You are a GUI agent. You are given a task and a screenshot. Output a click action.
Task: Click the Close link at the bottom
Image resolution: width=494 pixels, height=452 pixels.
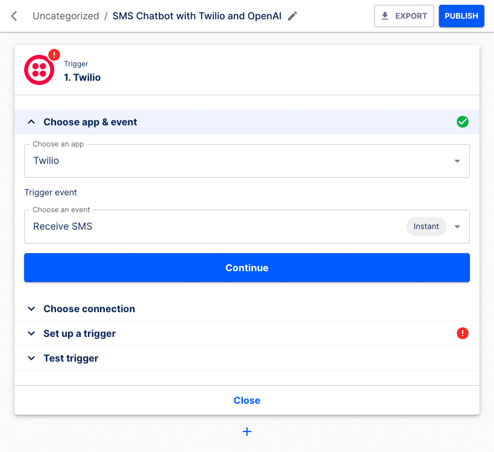(x=247, y=400)
